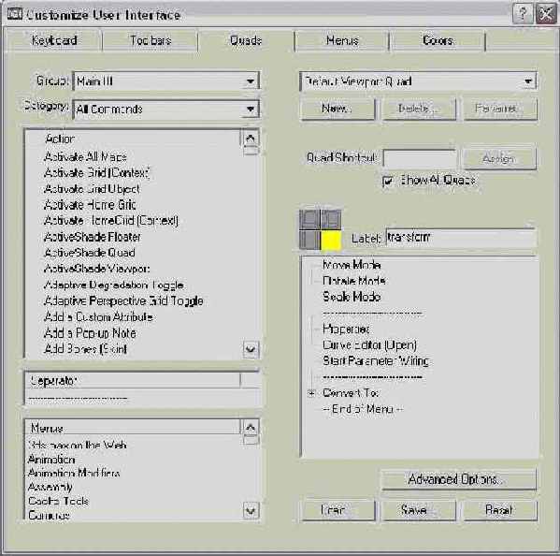Toggle the Show All Quads checkbox
560x556 pixels.
pos(388,181)
